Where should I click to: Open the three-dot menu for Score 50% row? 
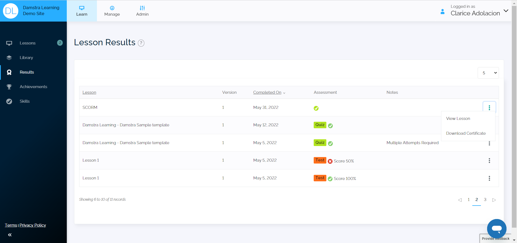point(489,161)
